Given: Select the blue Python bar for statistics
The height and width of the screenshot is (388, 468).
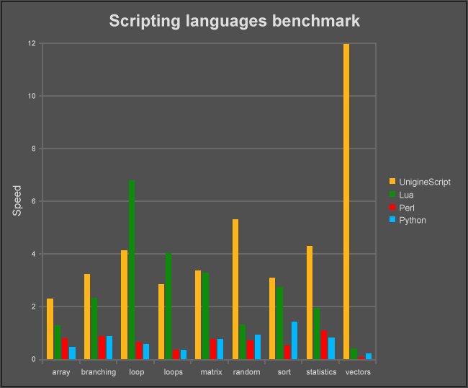Looking at the screenshot, I should 331,348.
